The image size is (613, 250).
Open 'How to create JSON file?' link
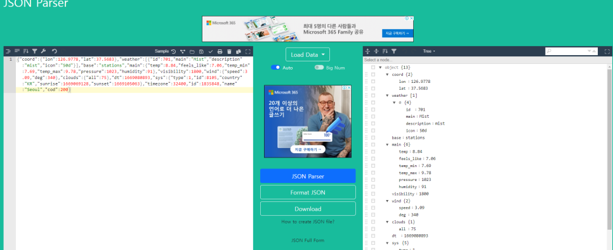pyautogui.click(x=308, y=222)
